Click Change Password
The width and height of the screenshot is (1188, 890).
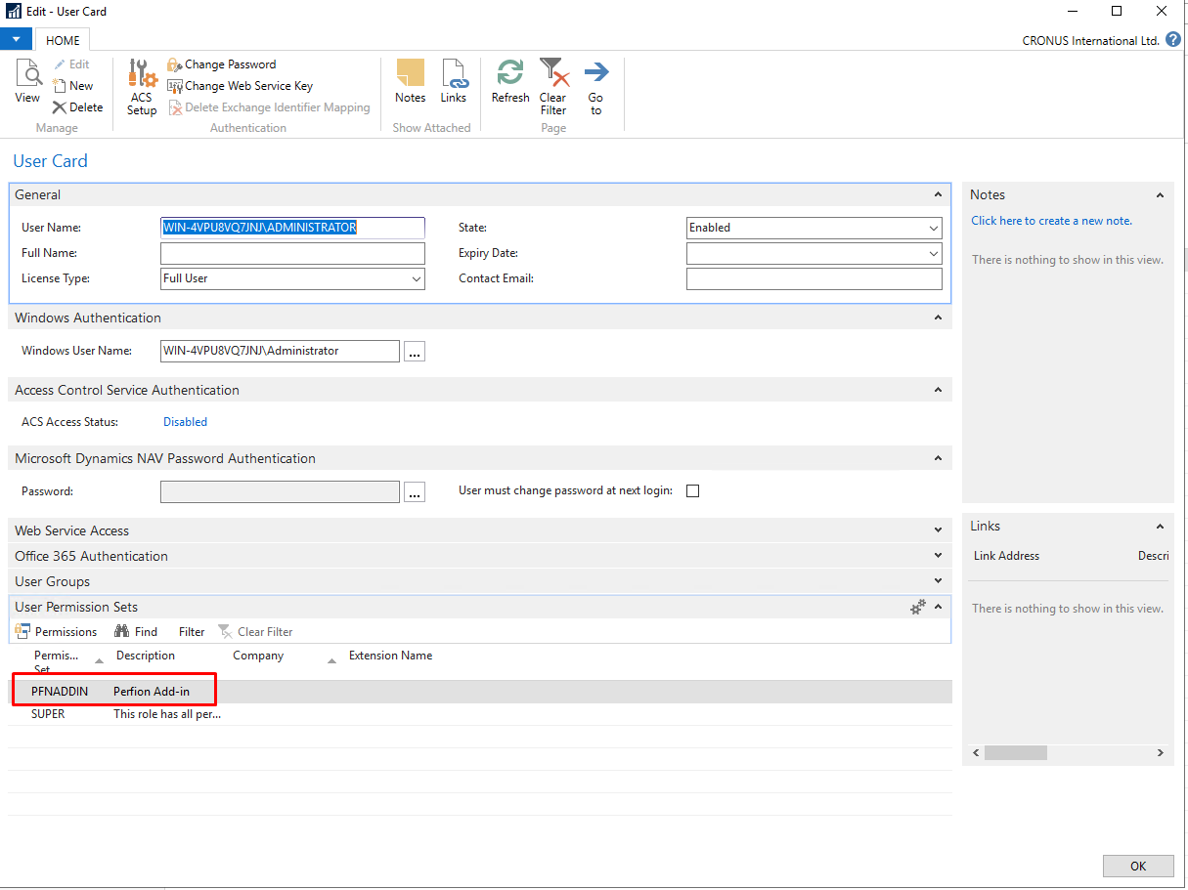(x=222, y=64)
